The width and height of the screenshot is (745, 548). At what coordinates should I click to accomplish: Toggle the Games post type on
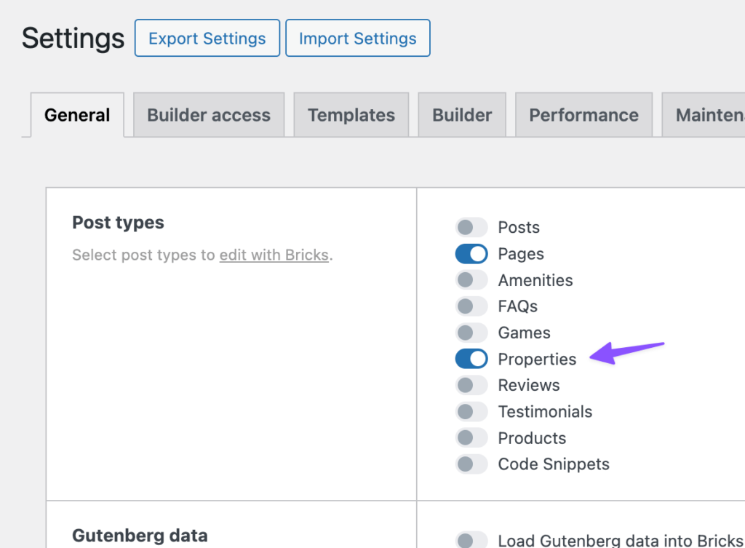(x=471, y=333)
